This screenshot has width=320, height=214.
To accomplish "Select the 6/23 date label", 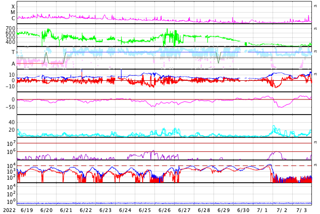I will tap(105, 210).
